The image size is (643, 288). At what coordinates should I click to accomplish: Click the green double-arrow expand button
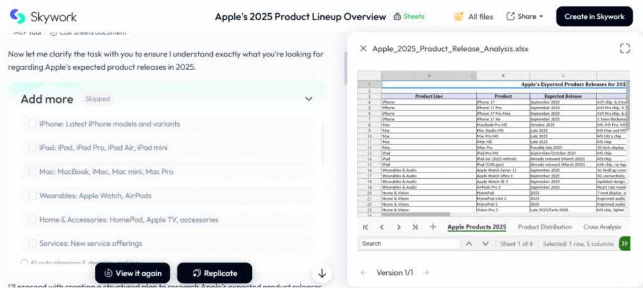coord(624,243)
